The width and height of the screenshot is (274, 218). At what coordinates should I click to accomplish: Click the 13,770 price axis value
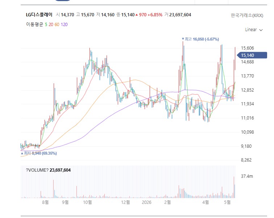tap(248, 76)
